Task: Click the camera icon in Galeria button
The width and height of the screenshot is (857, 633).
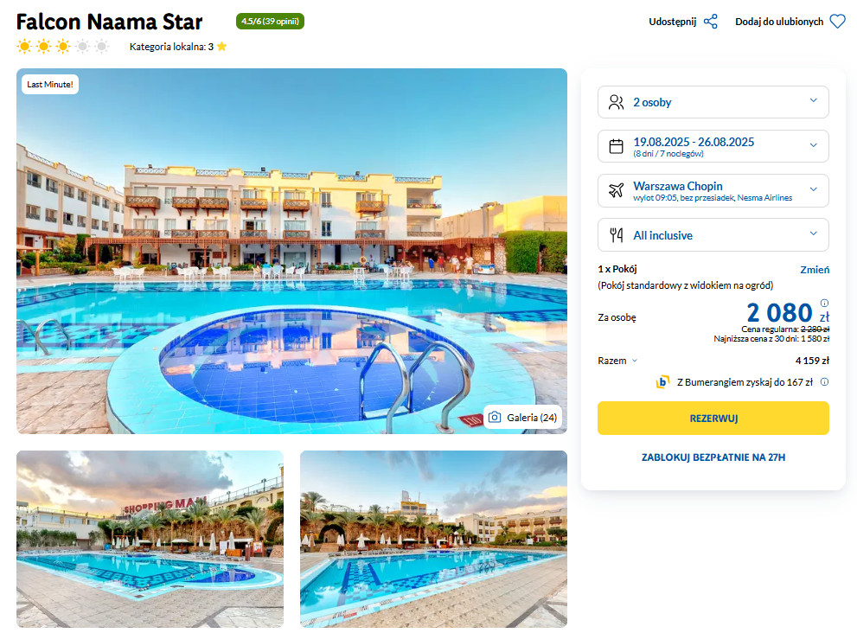Action: [495, 417]
